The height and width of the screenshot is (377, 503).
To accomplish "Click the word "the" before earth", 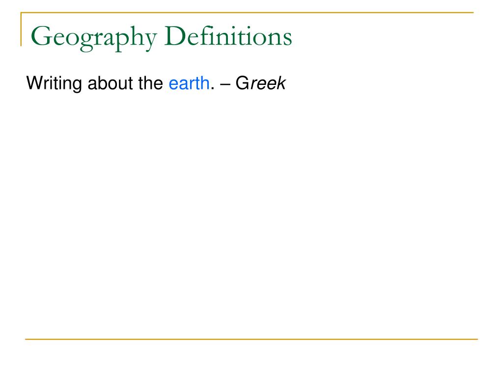I will 150,83.
